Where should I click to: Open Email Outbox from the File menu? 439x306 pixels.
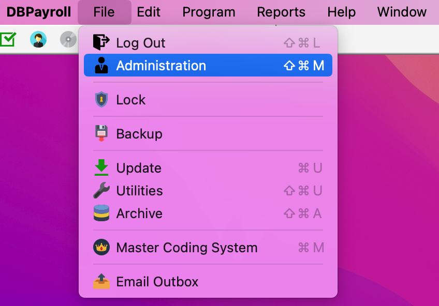point(157,282)
